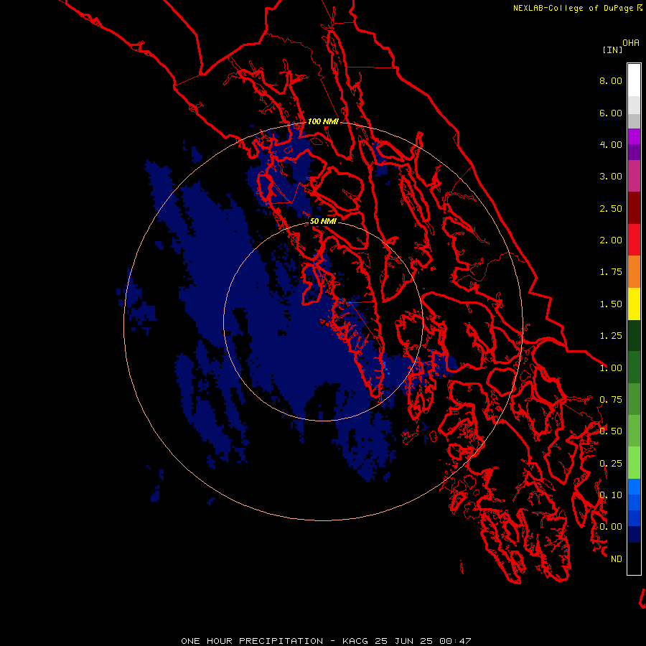Click the 0.00 legend value

[611, 527]
